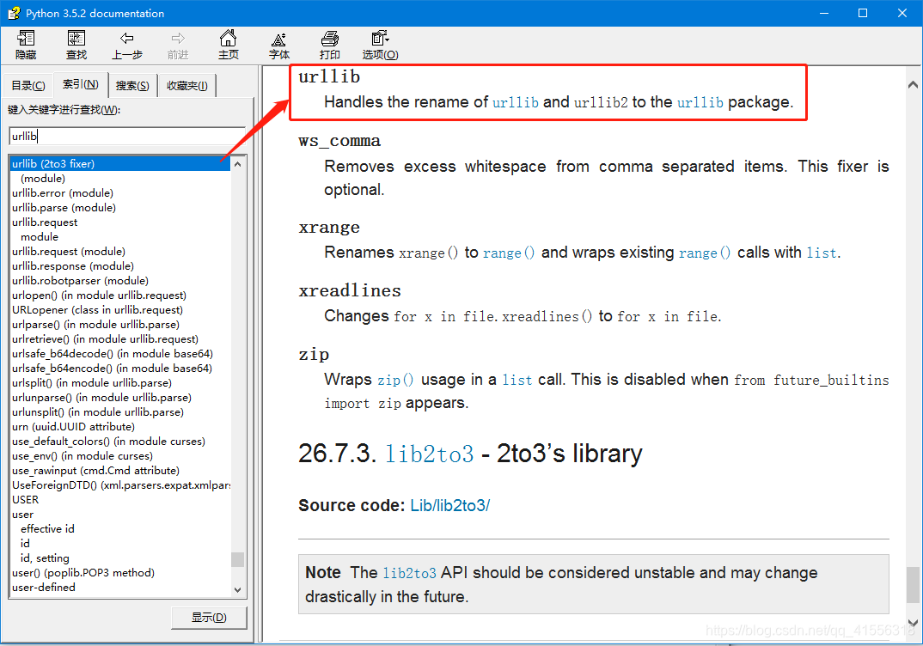923x646 pixels.
Task: Select 'urlopen() (in module urllib.request)' entry
Action: pyautogui.click(x=99, y=296)
